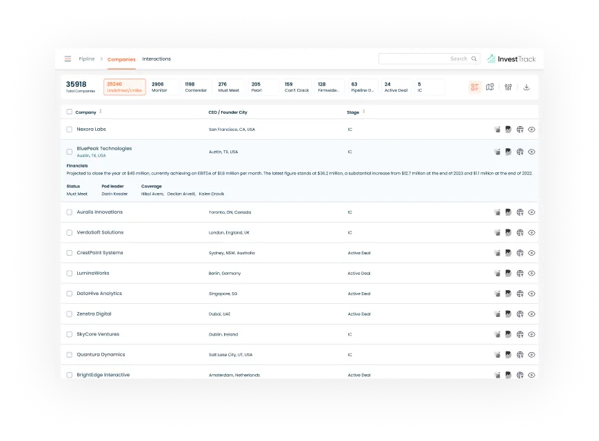Image resolution: width=599 pixels, height=441 pixels.
Task: Click the eye icon for Nexora Labs
Action: click(x=531, y=129)
